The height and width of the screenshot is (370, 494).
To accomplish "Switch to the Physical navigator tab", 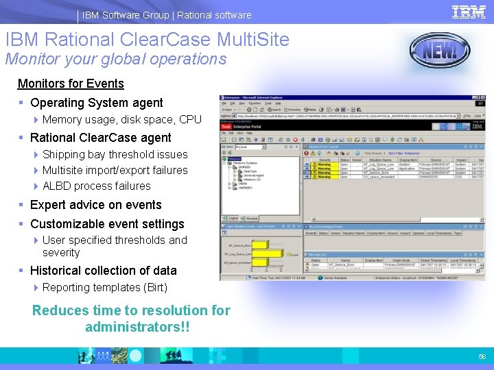I will [250, 218].
